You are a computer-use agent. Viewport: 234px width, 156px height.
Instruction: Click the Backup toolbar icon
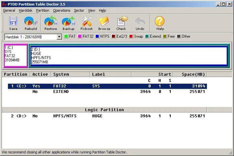(x=68, y=23)
